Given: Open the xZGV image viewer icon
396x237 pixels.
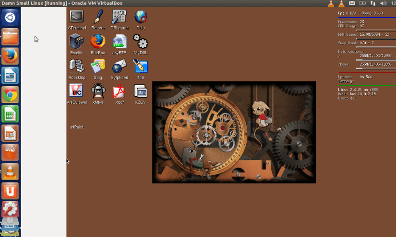Looking at the screenshot, I should tap(141, 91).
